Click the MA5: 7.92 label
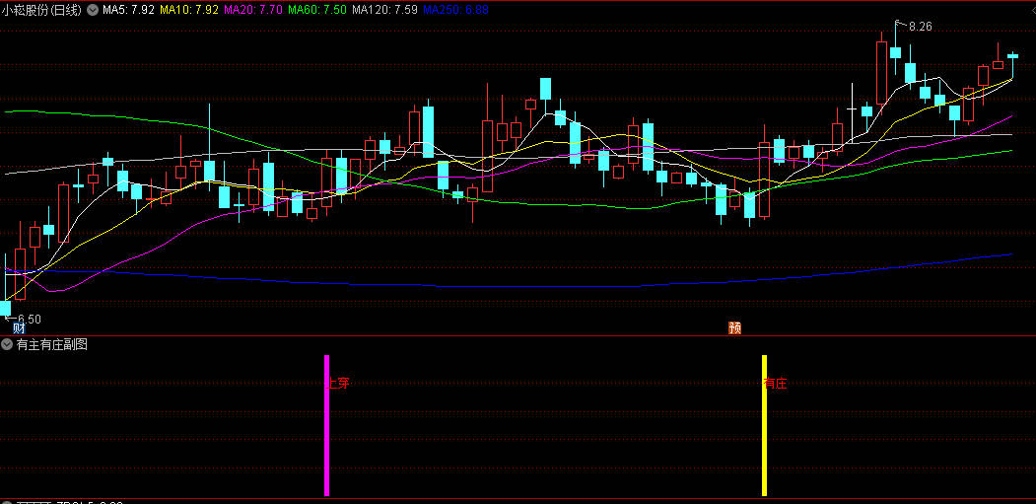 (129, 10)
